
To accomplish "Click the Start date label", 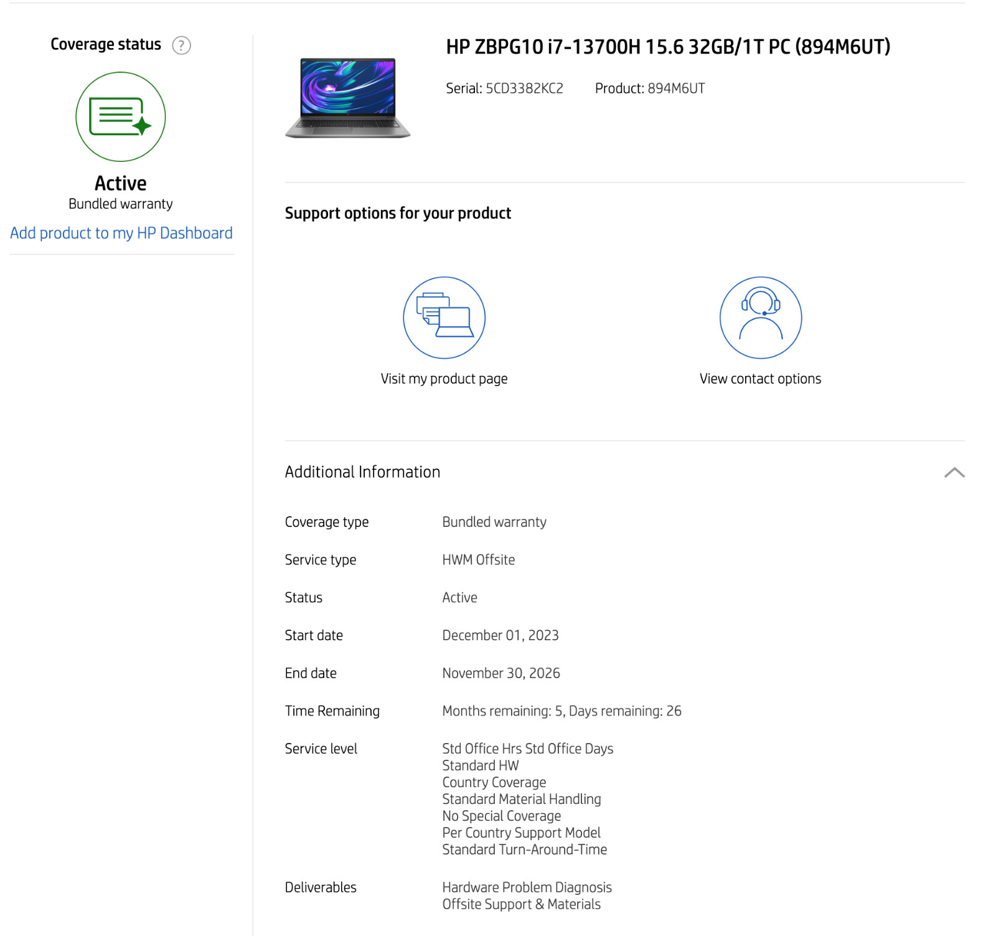I will pyautogui.click(x=314, y=635).
